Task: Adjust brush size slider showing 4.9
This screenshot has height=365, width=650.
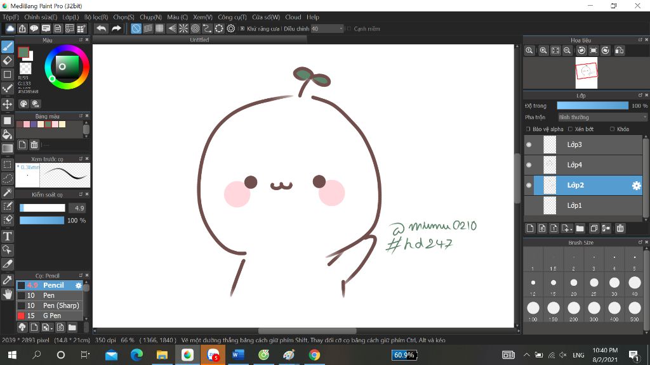Action: 43,208
